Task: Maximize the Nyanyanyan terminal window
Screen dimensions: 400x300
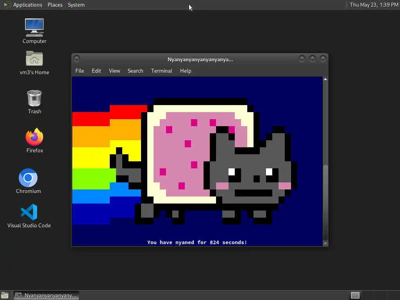Action: pyautogui.click(x=312, y=59)
